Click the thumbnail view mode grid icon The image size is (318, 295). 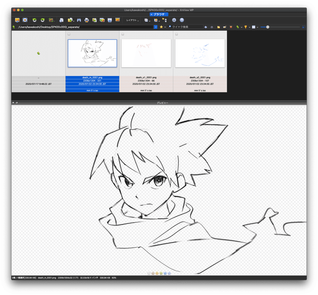[x=254, y=27]
